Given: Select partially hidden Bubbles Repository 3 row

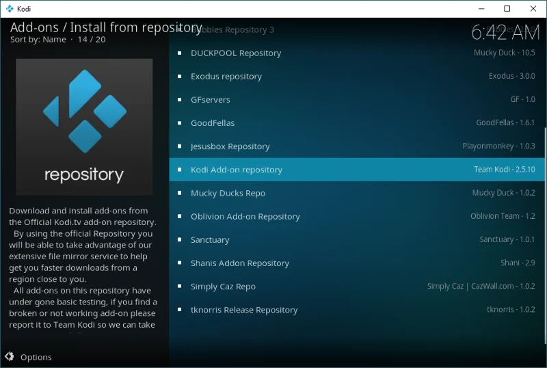Looking at the screenshot, I should (357, 29).
